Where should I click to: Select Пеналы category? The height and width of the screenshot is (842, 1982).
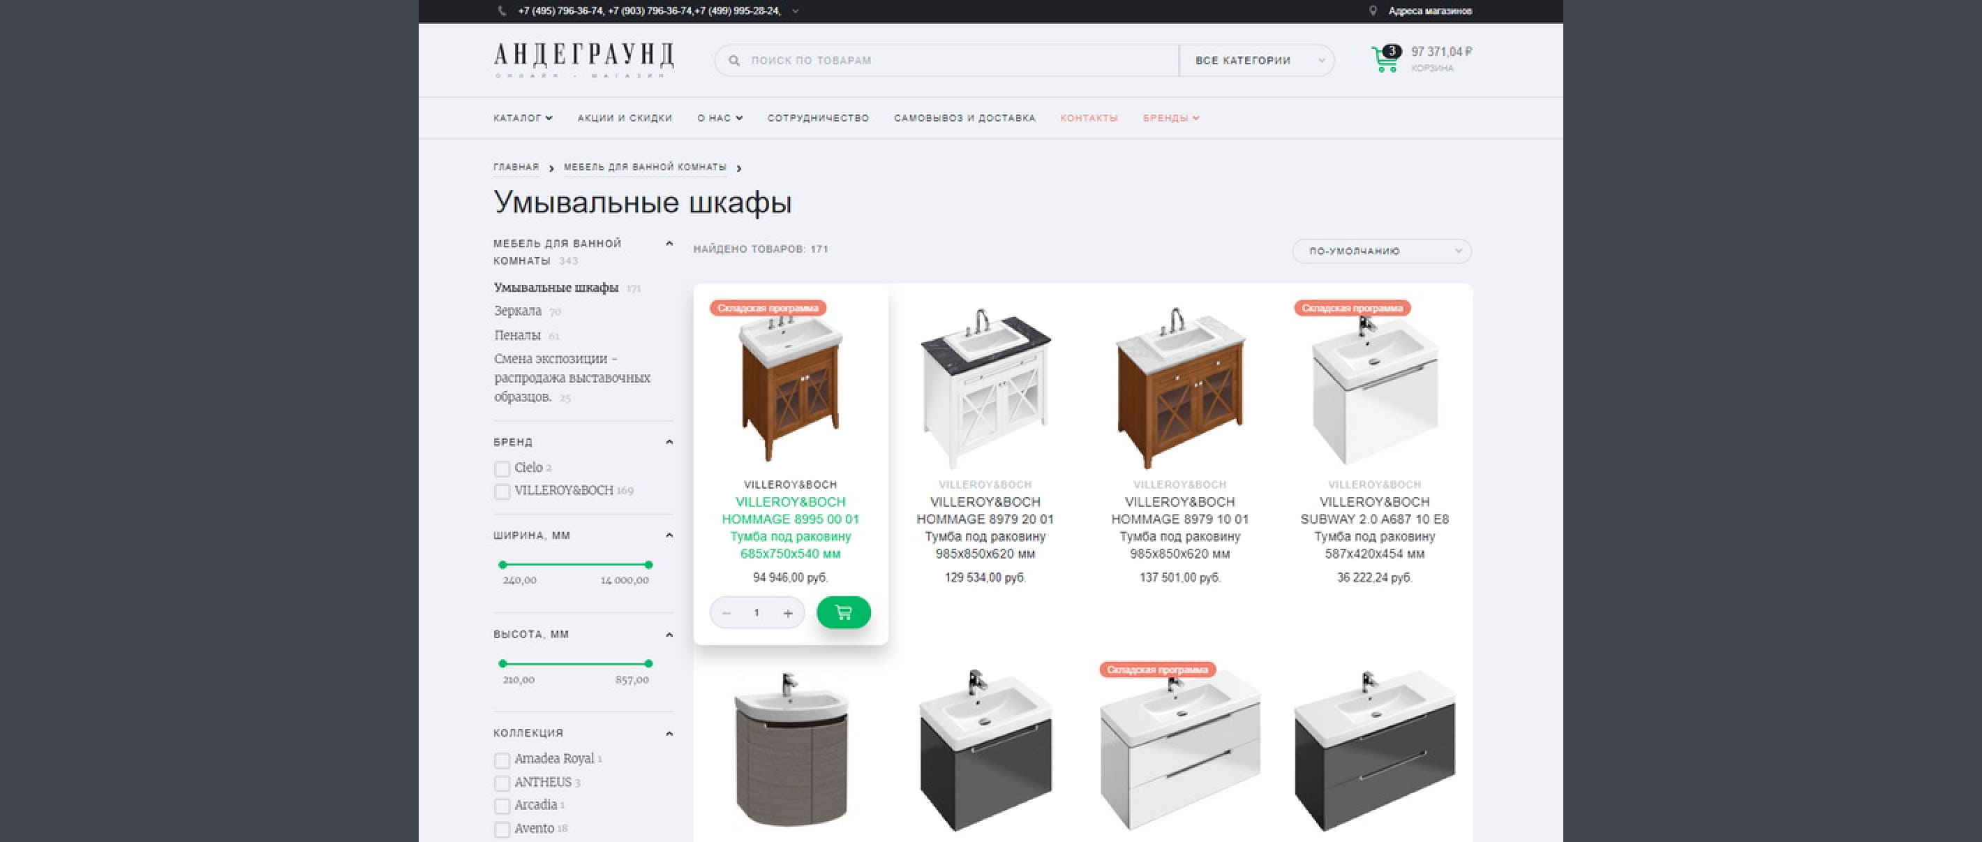point(517,335)
